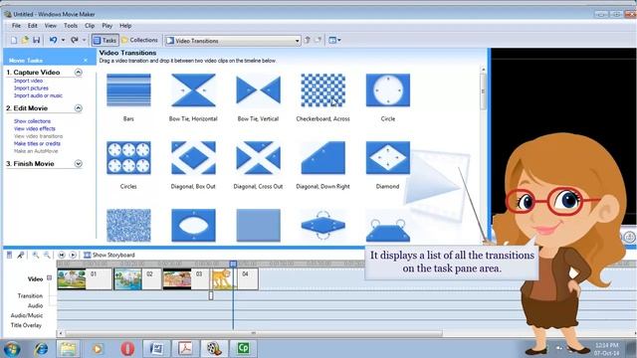The image size is (637, 358).
Task: Click the Import pictures link
Action: click(31, 89)
